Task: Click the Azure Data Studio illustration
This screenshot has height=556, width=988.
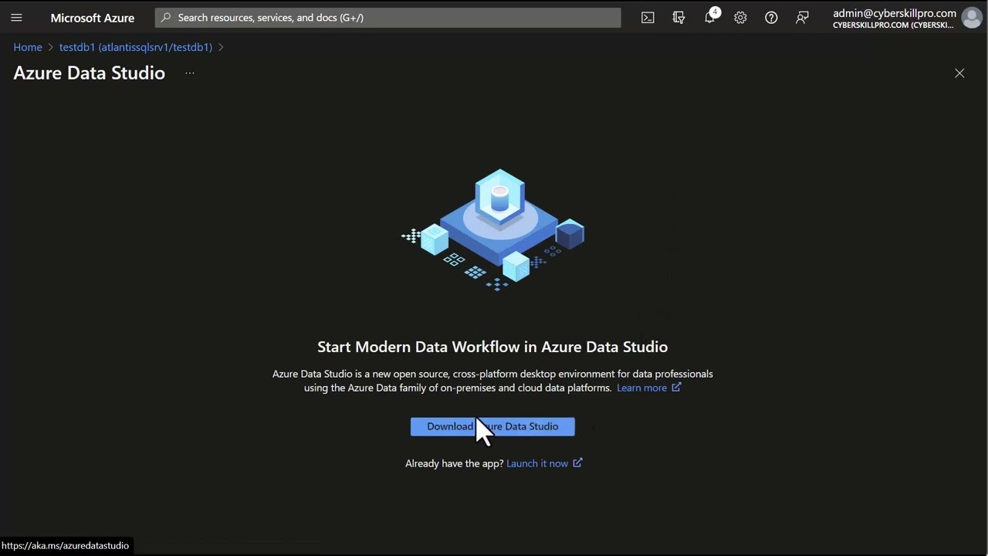Action: (x=493, y=230)
